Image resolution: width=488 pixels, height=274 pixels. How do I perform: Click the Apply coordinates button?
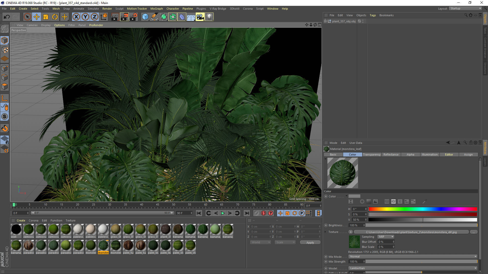[x=310, y=243]
